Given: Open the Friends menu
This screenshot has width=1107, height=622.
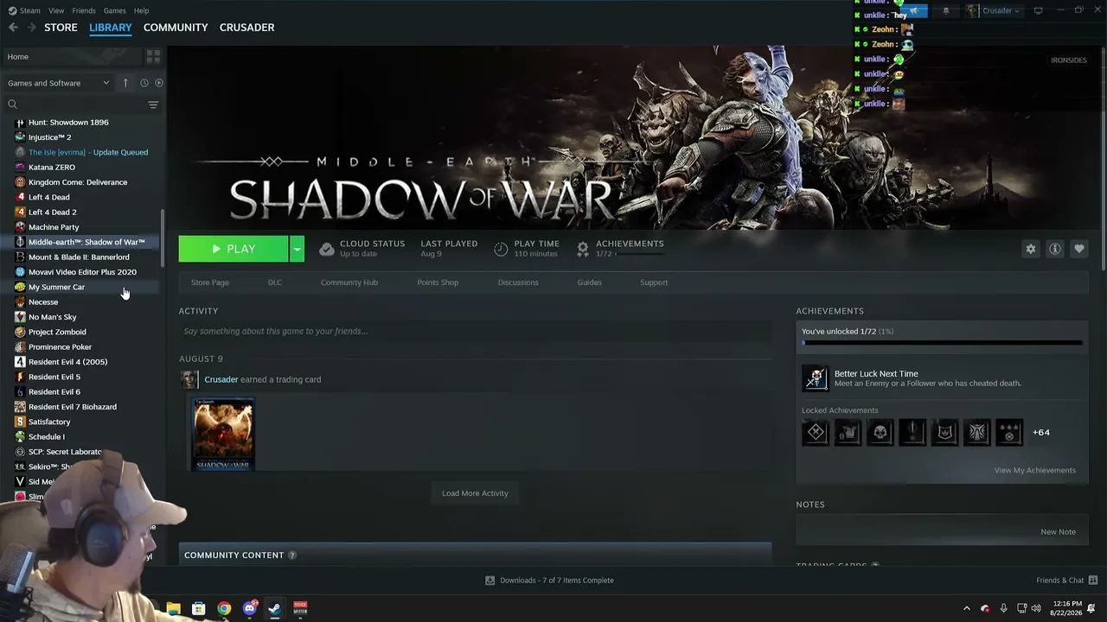Looking at the screenshot, I should pyautogui.click(x=84, y=10).
